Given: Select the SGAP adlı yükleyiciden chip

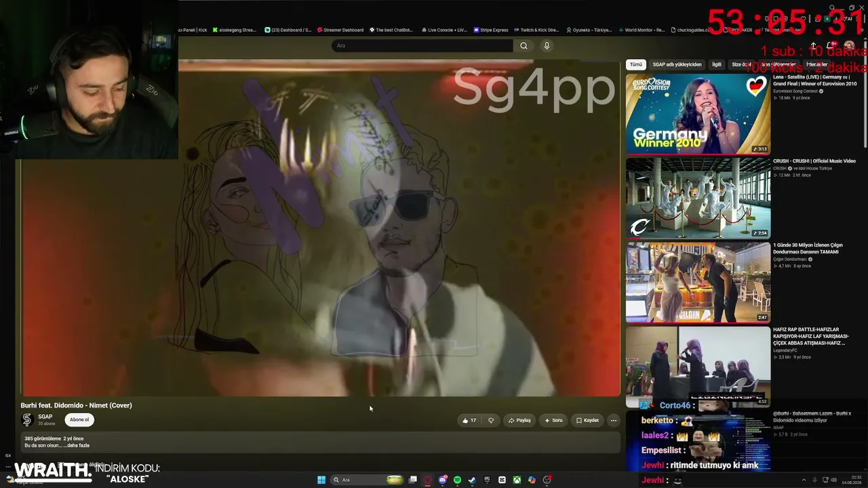Looking at the screenshot, I should [677, 64].
